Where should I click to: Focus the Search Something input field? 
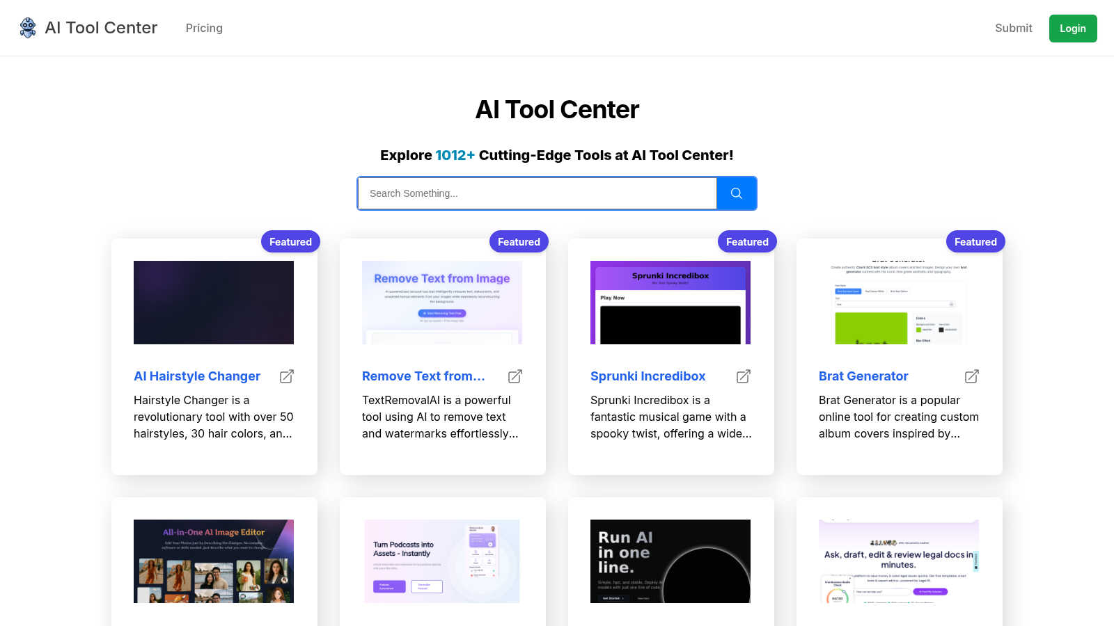[538, 193]
